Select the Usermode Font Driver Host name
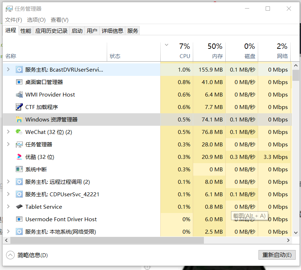This screenshot has height=270, width=301. coord(61,219)
